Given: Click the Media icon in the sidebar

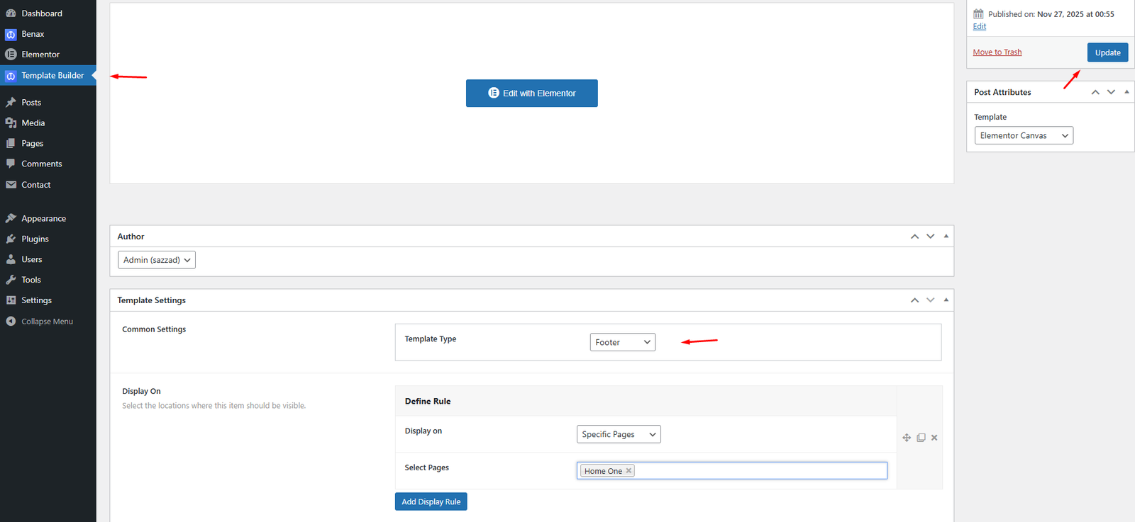Looking at the screenshot, I should click(x=11, y=123).
